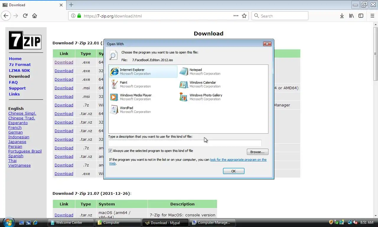Open LZMA SDK sidebar link
The width and height of the screenshot is (378, 227).
(19, 70)
